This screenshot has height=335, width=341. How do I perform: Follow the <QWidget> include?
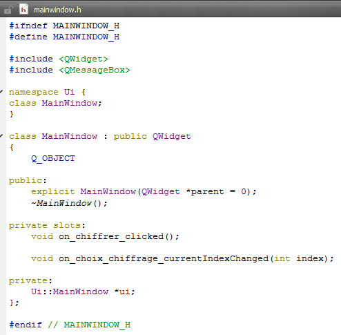[84, 59]
